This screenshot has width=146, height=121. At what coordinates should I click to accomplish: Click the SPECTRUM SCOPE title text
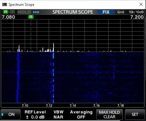click(73, 12)
